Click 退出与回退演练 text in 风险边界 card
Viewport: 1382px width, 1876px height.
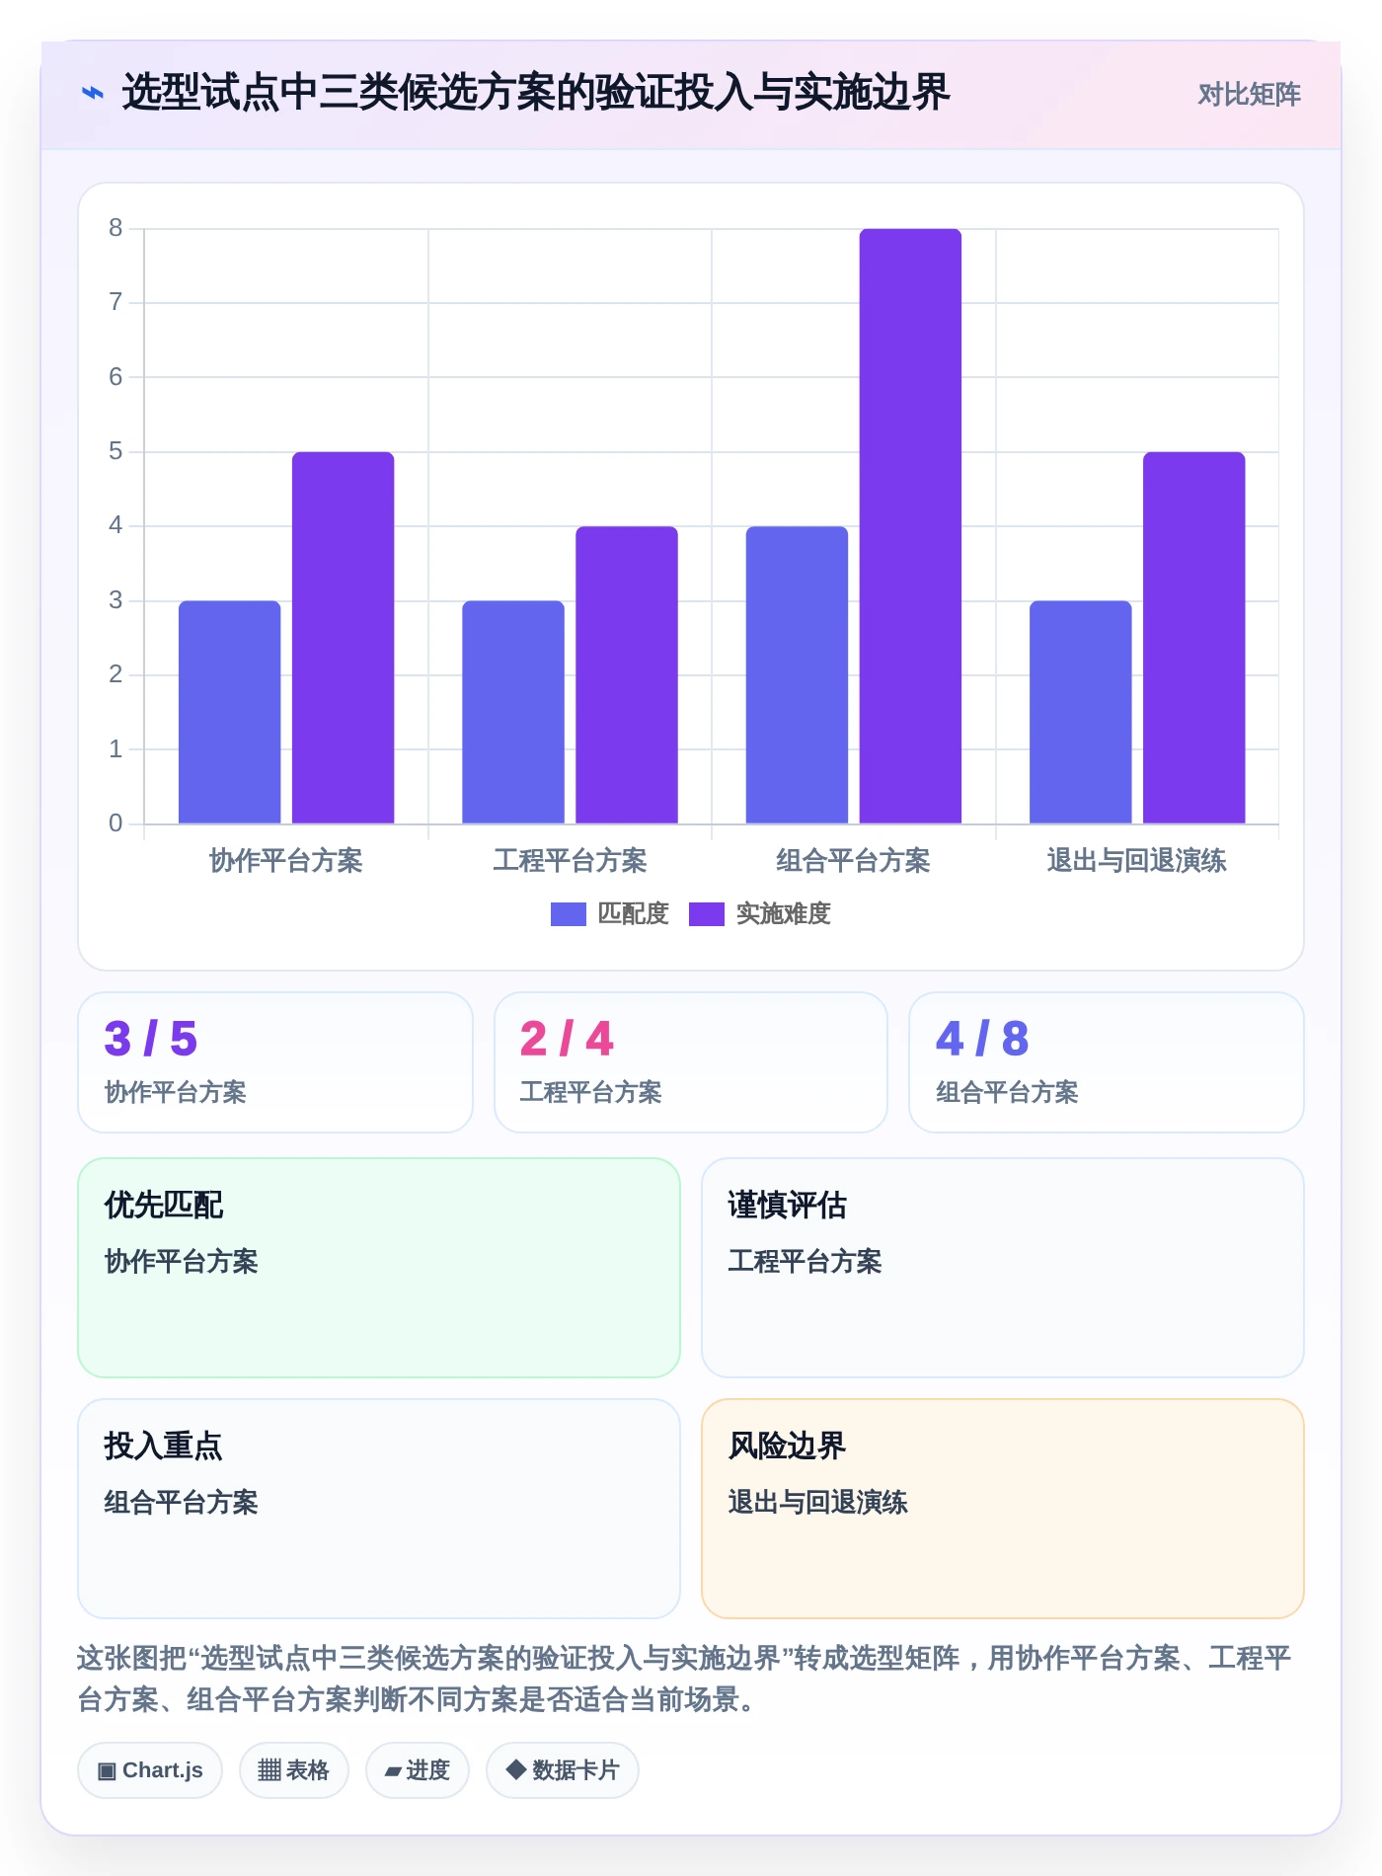click(x=818, y=1502)
